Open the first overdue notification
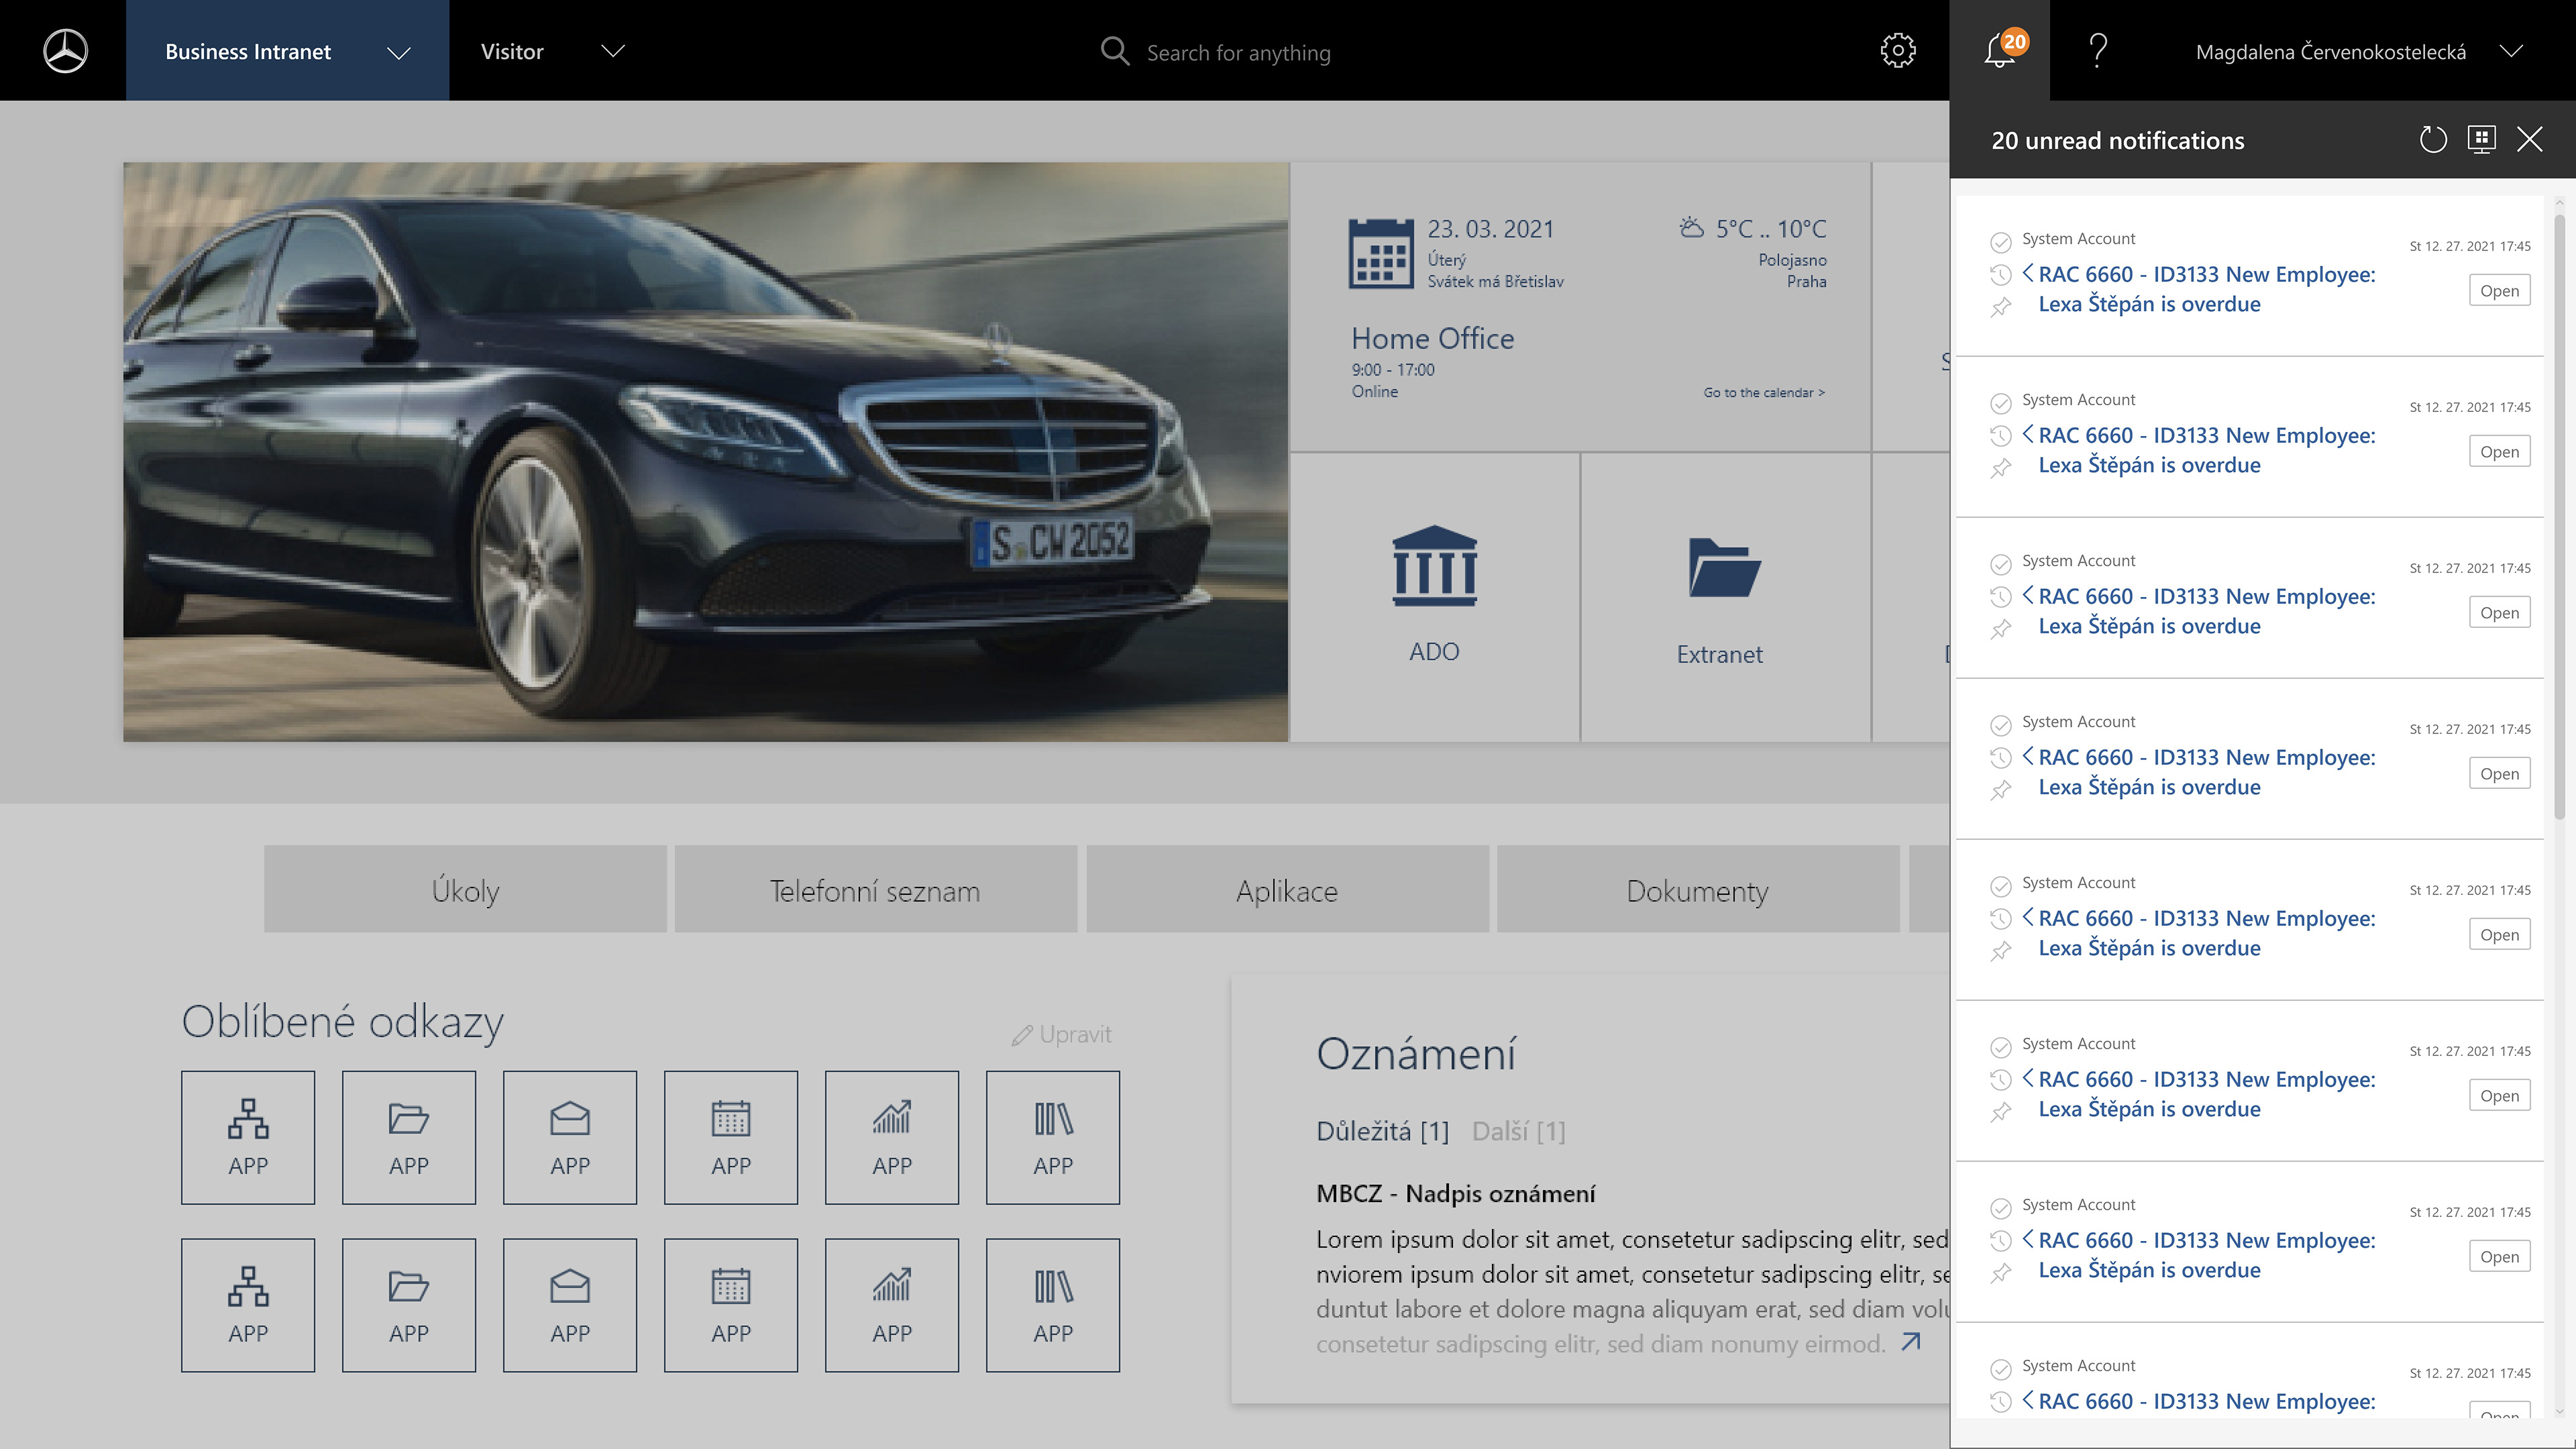2576x1449 pixels. click(x=2499, y=290)
